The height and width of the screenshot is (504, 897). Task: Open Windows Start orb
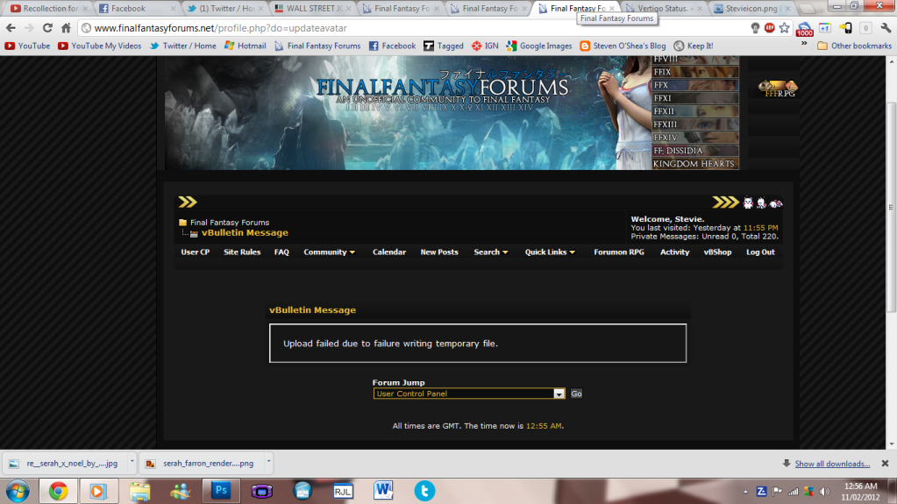click(x=18, y=492)
